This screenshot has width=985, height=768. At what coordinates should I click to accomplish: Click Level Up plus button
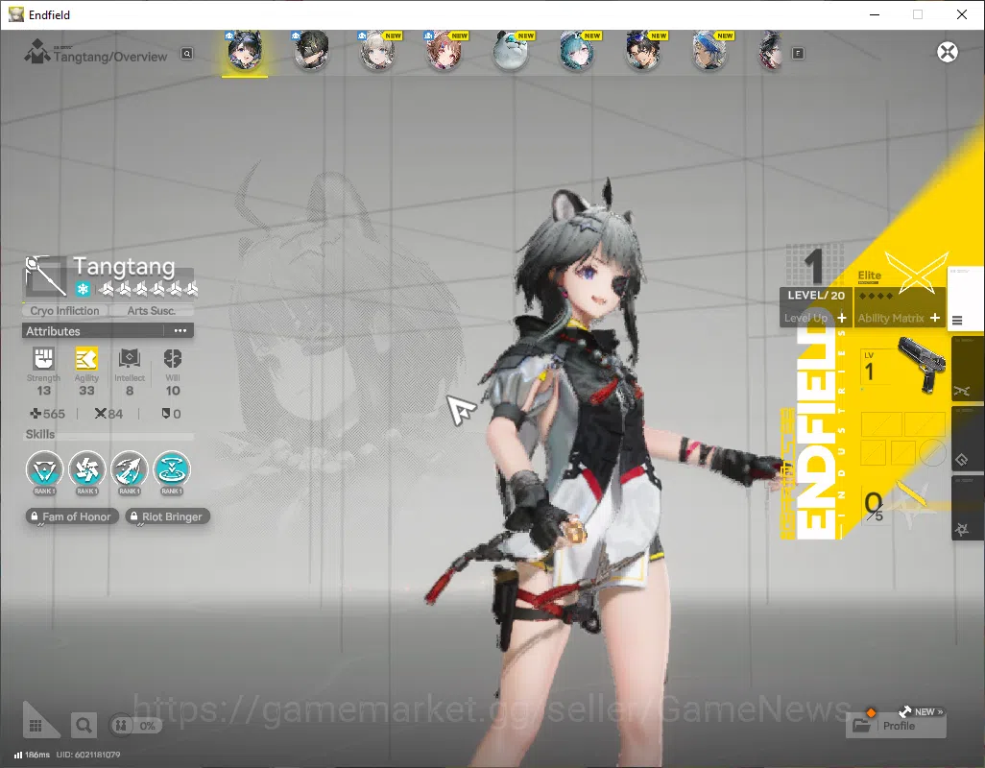[842, 318]
